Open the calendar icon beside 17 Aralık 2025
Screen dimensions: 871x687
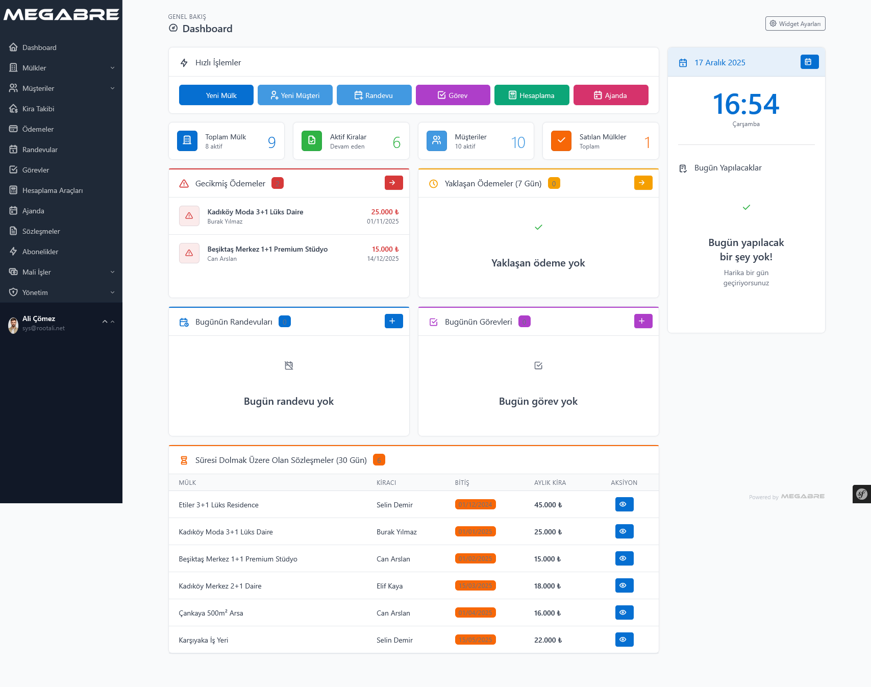tap(809, 62)
